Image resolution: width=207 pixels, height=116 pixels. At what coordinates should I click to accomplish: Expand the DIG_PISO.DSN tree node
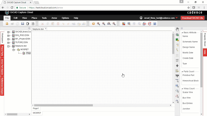8,35
